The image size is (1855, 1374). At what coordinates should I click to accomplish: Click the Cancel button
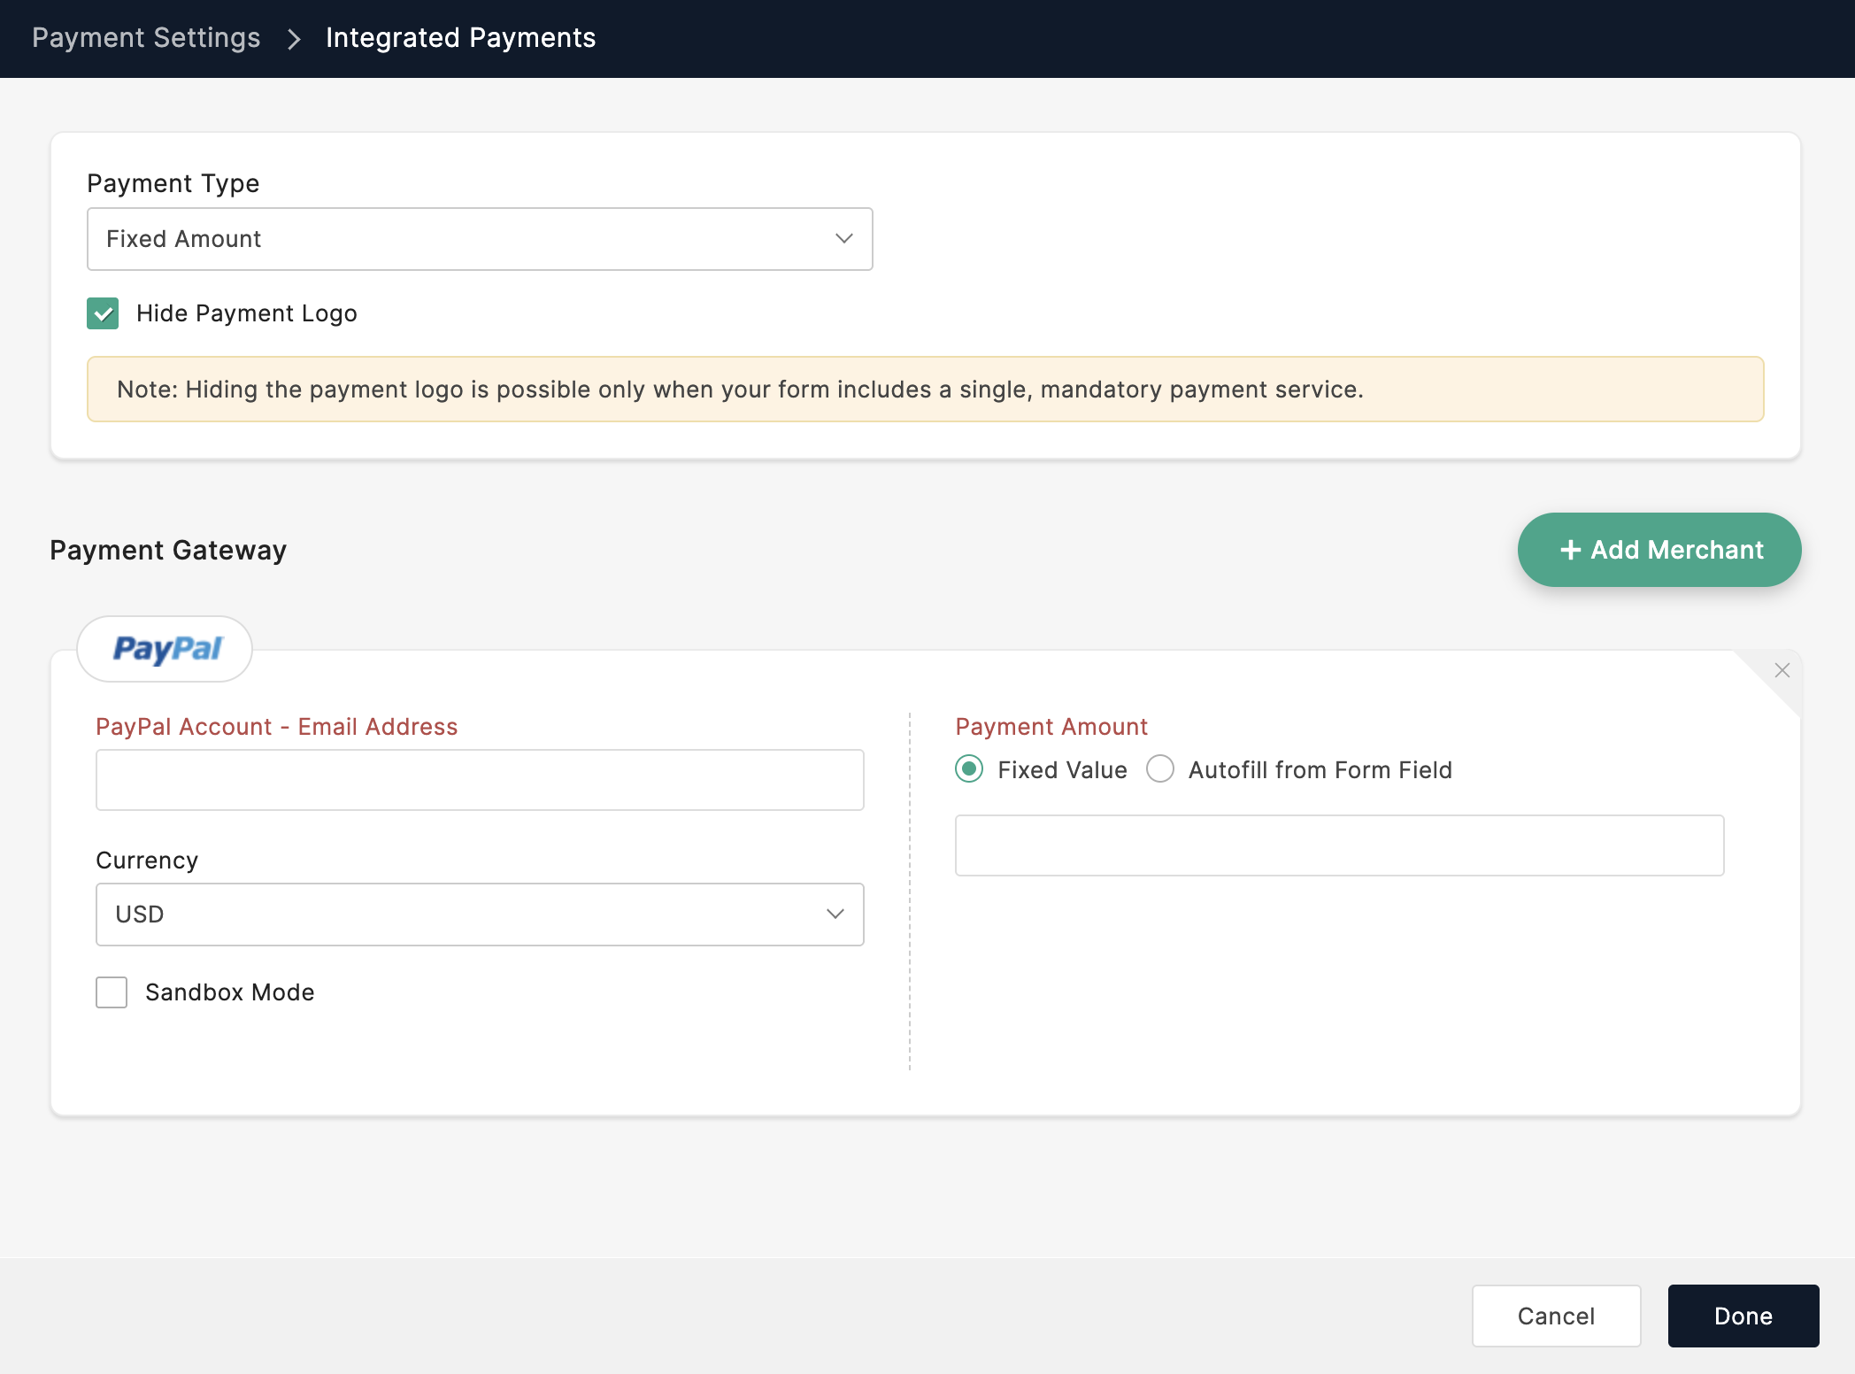coord(1556,1316)
